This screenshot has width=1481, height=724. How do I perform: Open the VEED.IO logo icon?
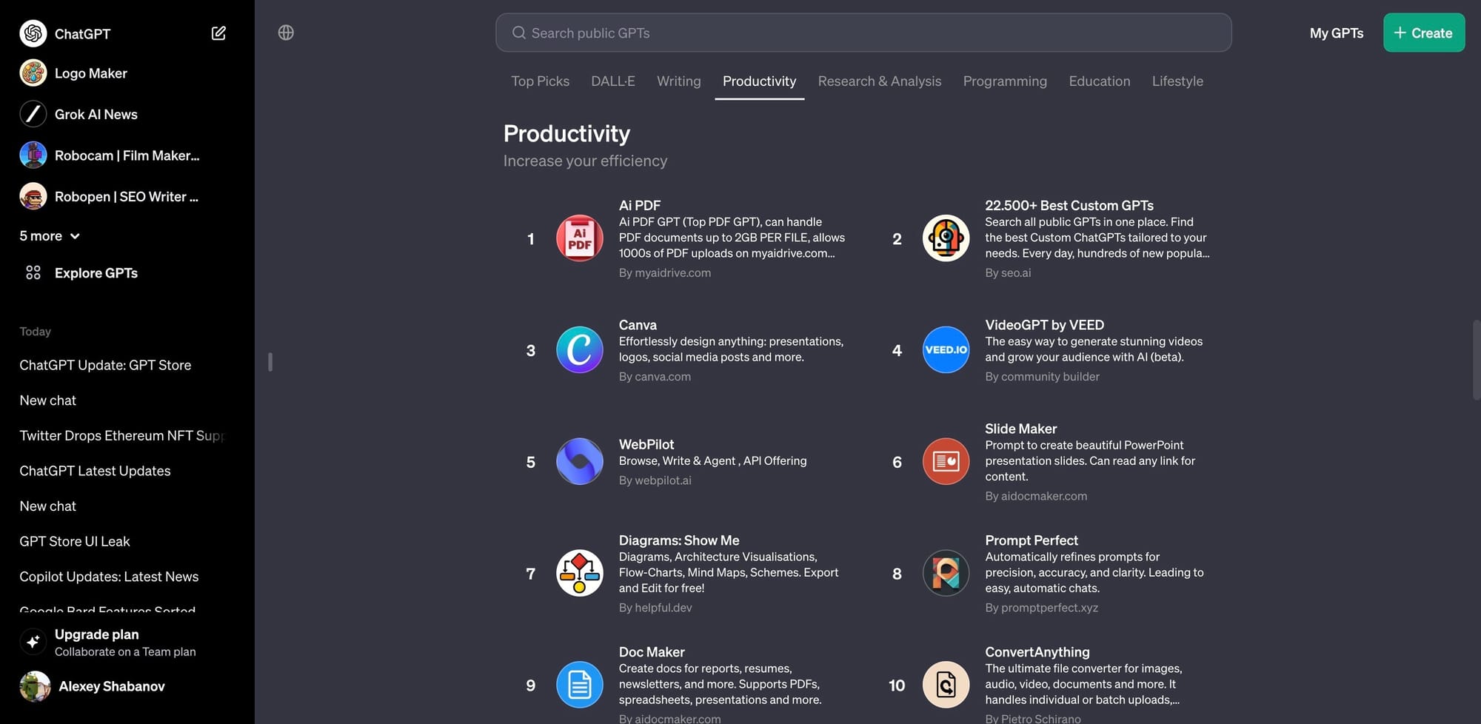point(946,350)
